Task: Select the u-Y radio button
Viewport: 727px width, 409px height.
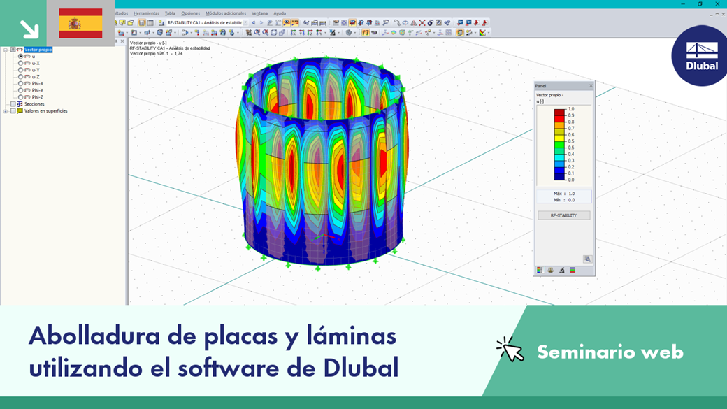Action: coord(20,70)
